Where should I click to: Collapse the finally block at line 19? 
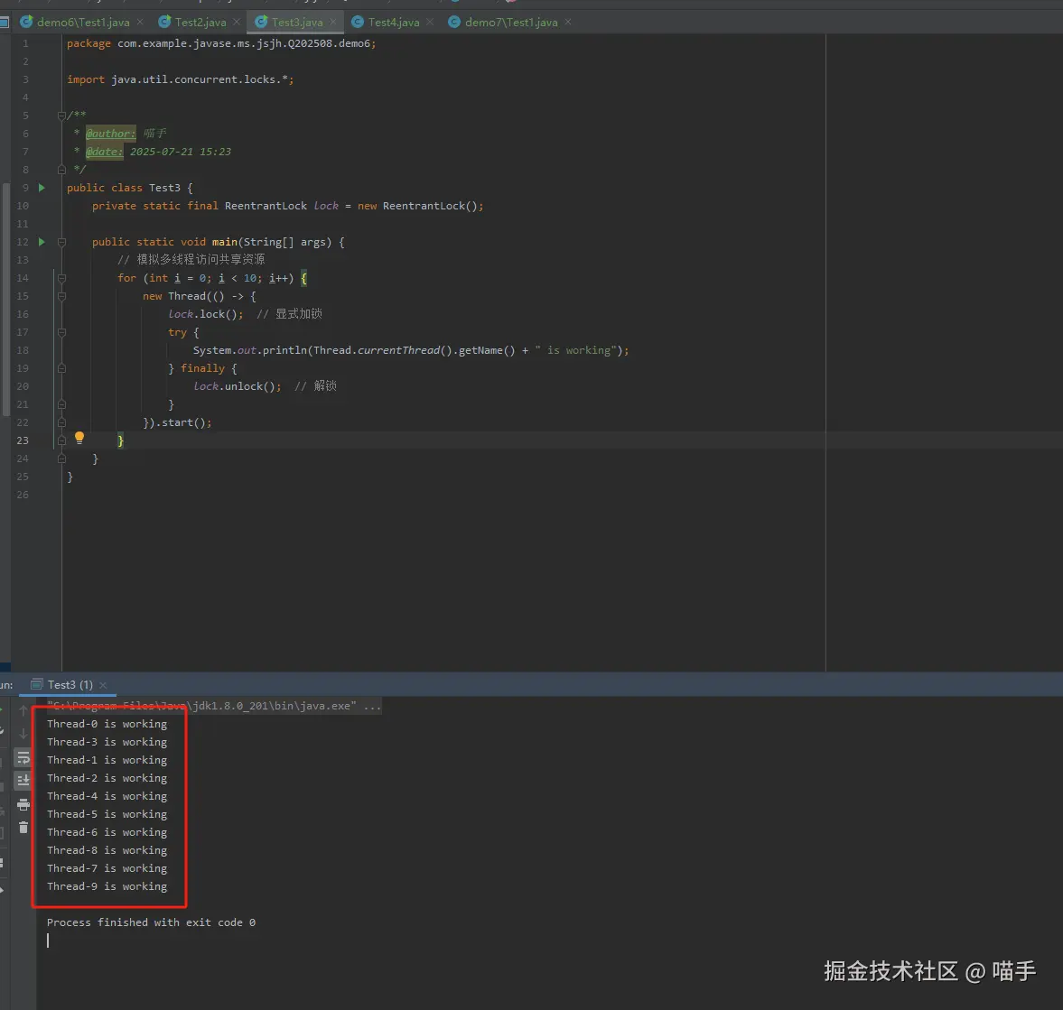coord(61,368)
